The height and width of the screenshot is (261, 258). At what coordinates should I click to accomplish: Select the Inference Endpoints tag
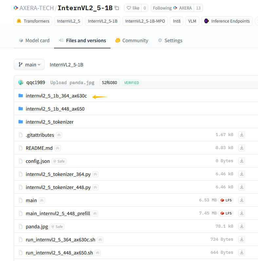pyautogui.click(x=227, y=21)
